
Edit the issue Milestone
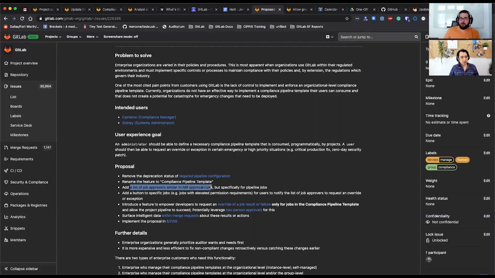coord(486,98)
